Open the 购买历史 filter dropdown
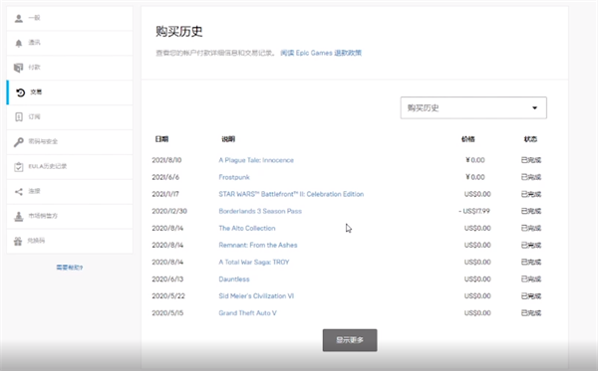Viewport: 598px width, 371px height. coord(473,107)
